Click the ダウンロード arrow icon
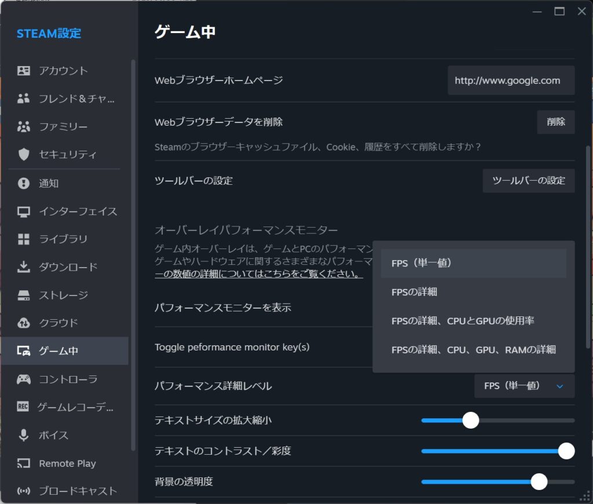Screen dimensions: 593x504 point(23,267)
